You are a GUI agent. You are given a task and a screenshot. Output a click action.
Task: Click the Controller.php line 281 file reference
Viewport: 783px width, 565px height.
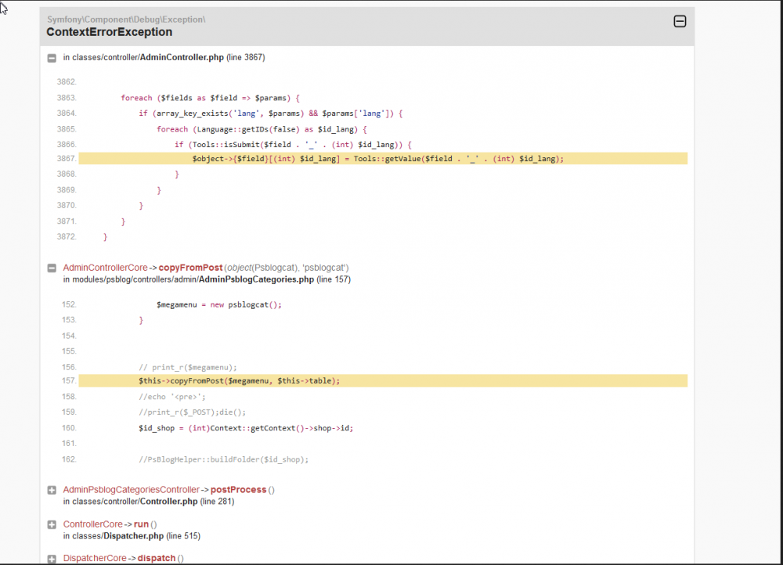(169, 502)
